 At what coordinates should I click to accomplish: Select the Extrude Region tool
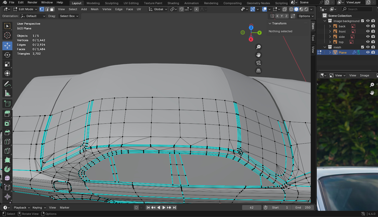click(7, 114)
